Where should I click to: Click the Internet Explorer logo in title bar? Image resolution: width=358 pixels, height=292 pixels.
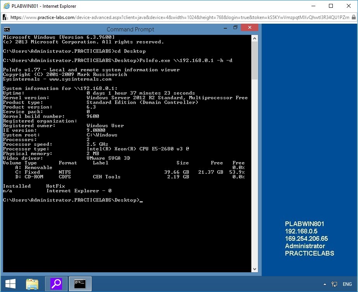click(6, 6)
